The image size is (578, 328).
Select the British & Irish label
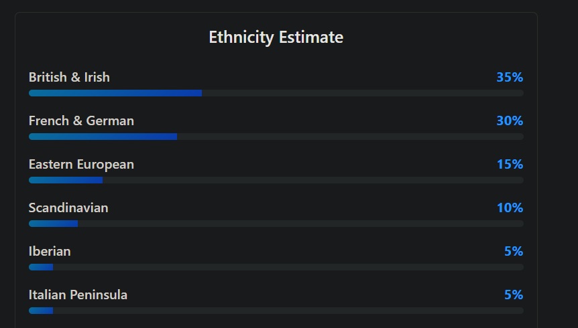pyautogui.click(x=69, y=77)
